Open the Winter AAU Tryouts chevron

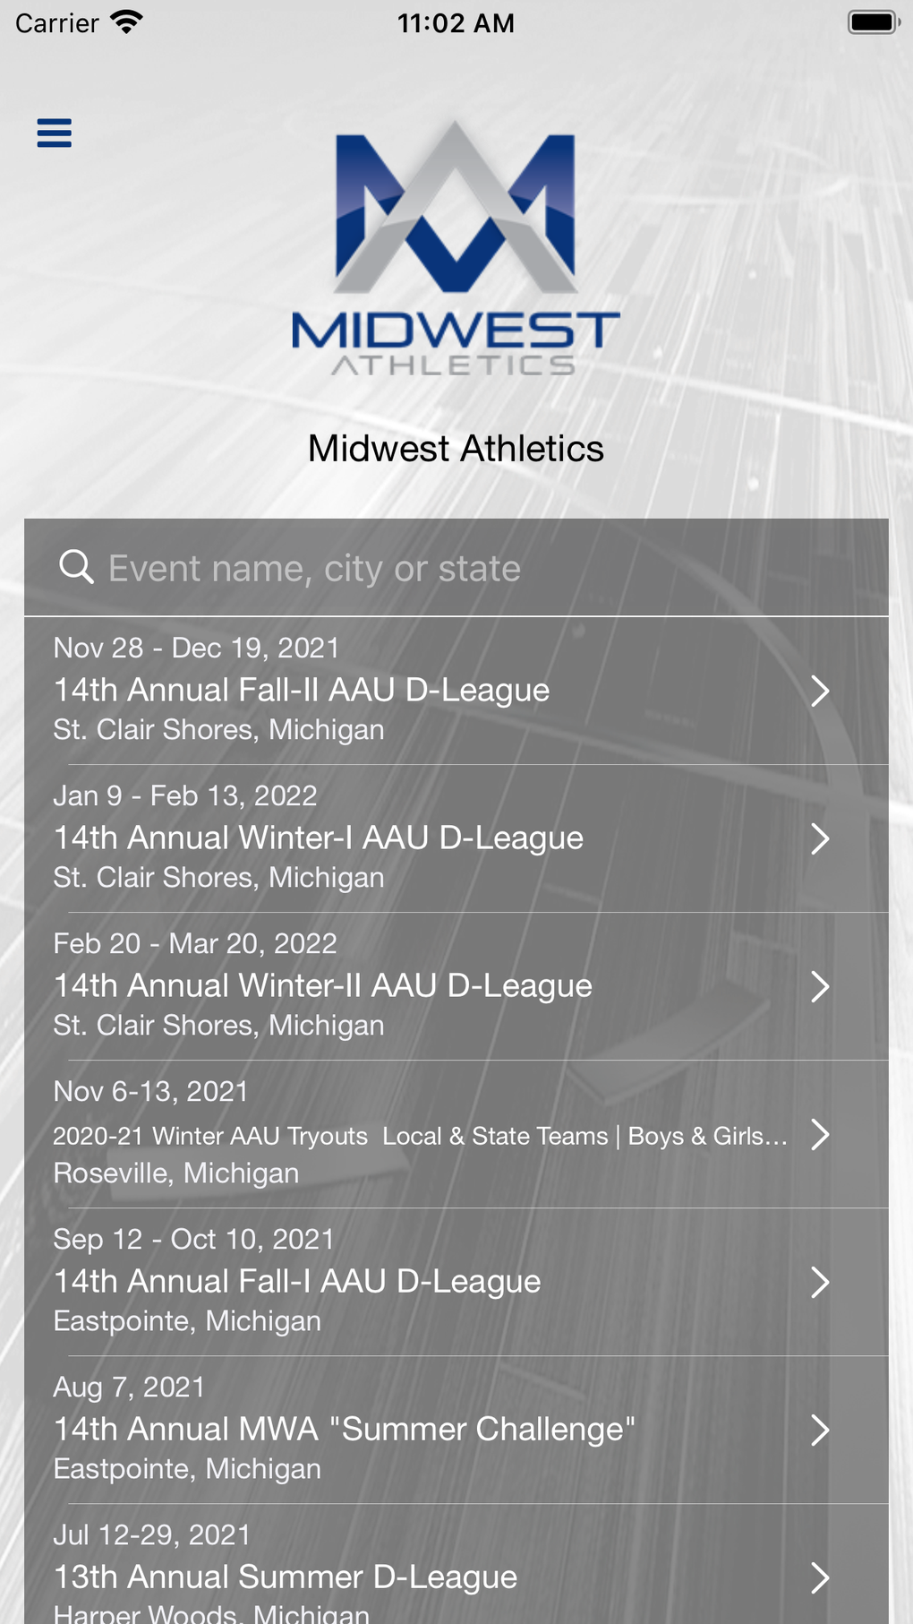point(819,1134)
